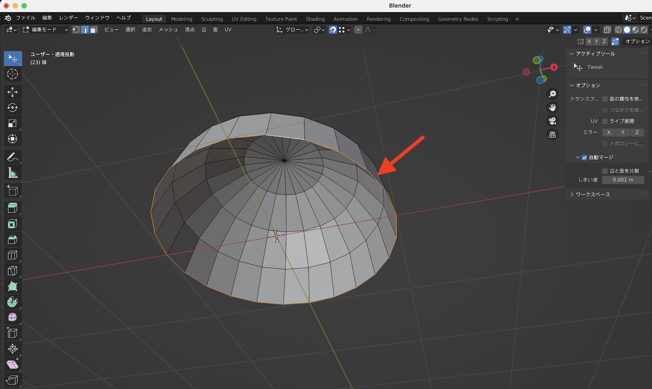Select the Rotate tool
This screenshot has width=652, height=389.
coord(12,108)
